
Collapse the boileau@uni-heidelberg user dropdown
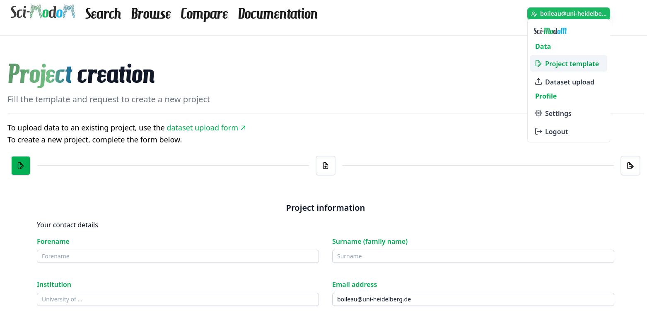(568, 14)
